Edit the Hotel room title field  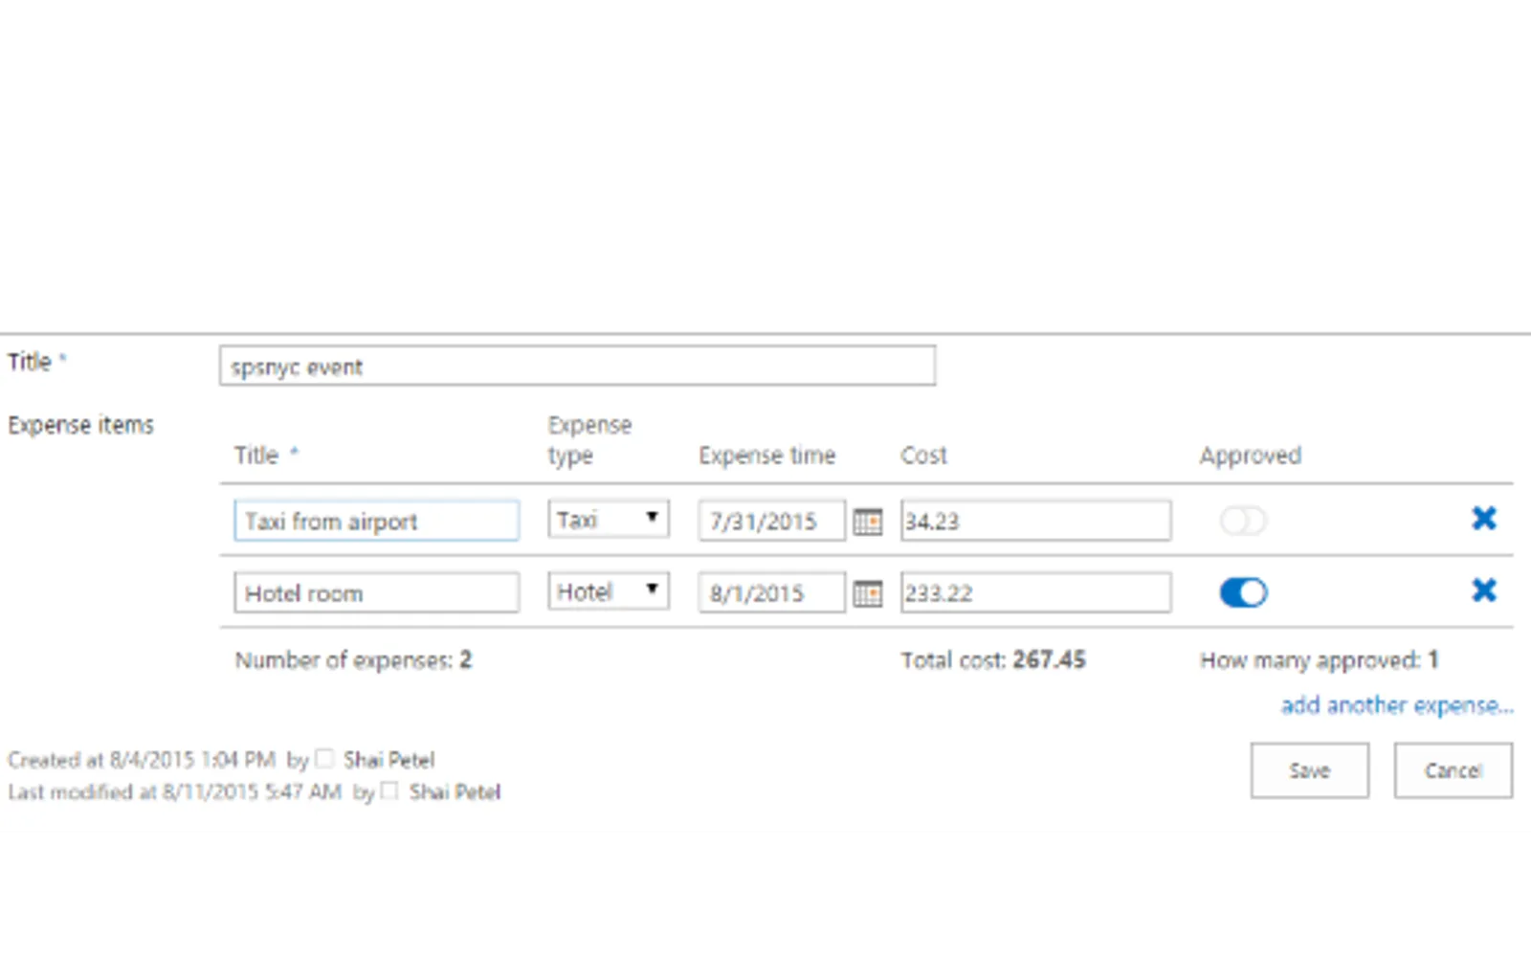pyautogui.click(x=377, y=592)
